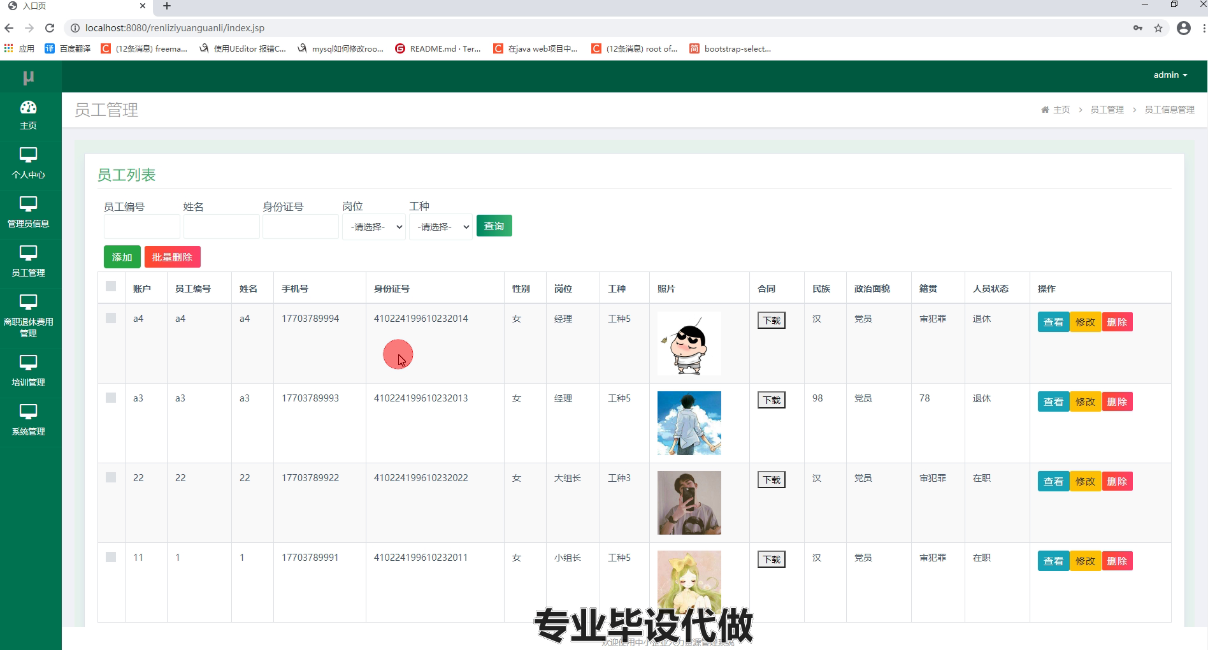Download contract for employee 22
Viewport: 1208px width, 650px height.
click(x=772, y=480)
